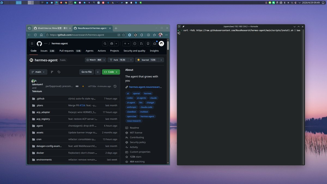Open the Agents tab

(x=89, y=51)
